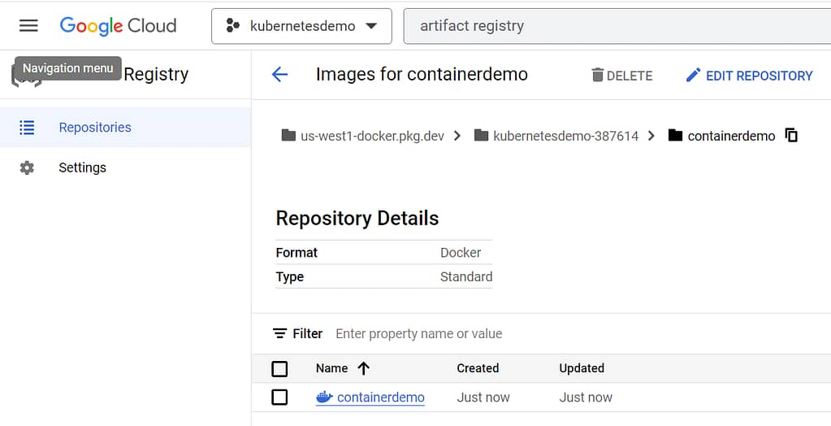Image resolution: width=831 pixels, height=426 pixels.
Task: Click the us-west1-docker.pkg.dev folder icon
Action: pyautogui.click(x=288, y=135)
